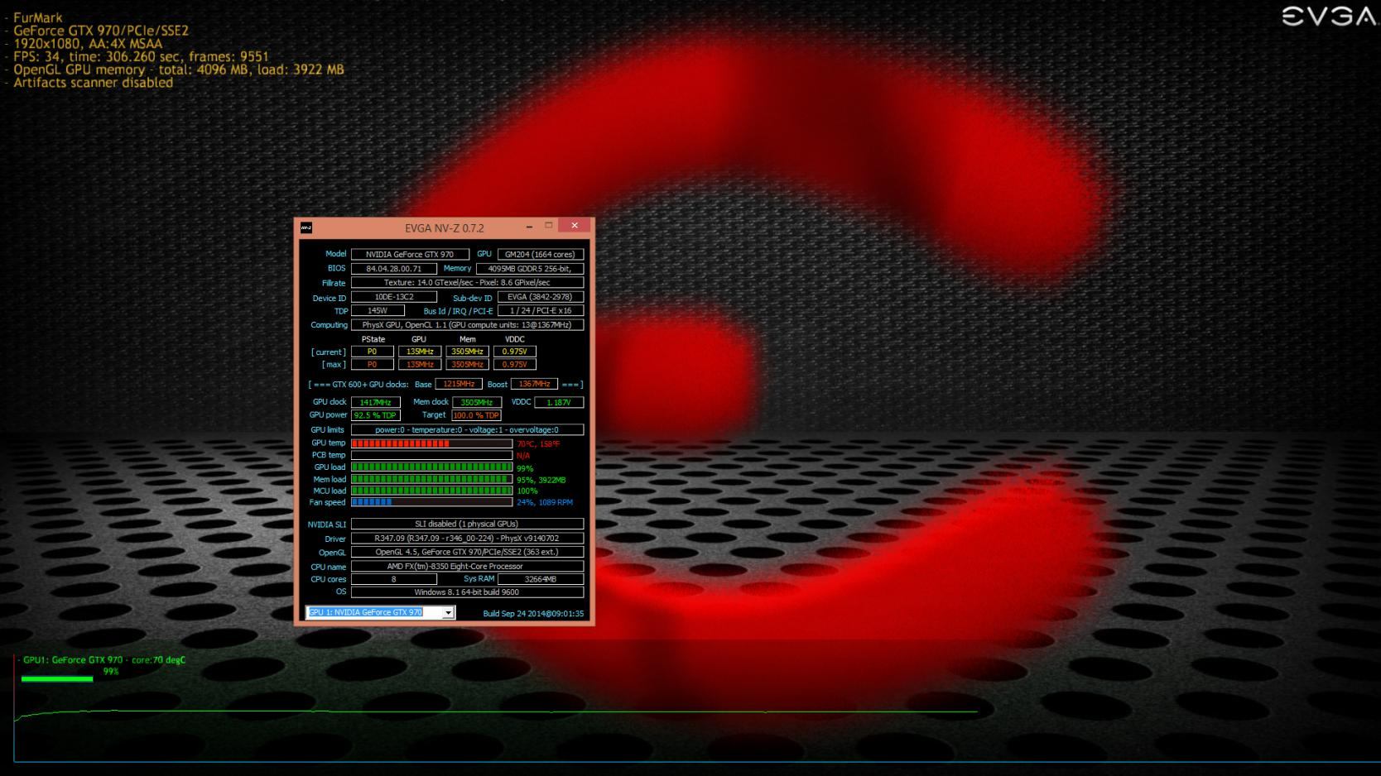Click the green MCU load bar
This screenshot has height=776, width=1381.
pos(431,491)
